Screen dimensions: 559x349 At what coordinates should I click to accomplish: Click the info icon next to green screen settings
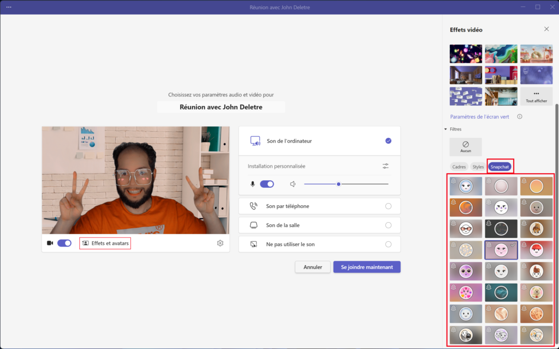tap(519, 117)
